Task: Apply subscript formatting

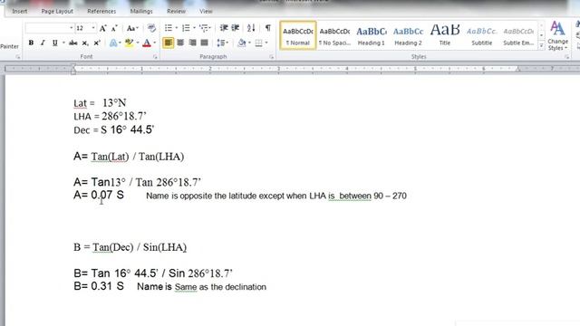Action: (x=85, y=43)
